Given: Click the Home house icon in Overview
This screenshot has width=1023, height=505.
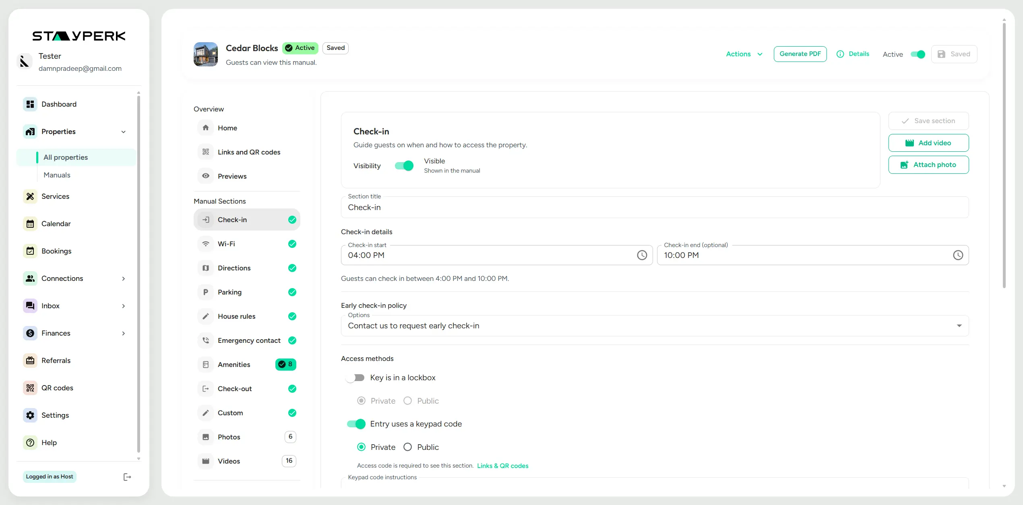Looking at the screenshot, I should pos(206,128).
